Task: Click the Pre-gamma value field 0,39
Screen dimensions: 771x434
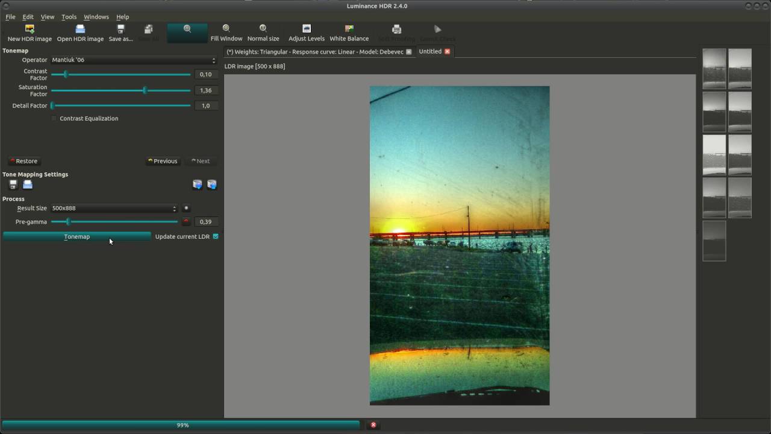Action: 206,222
